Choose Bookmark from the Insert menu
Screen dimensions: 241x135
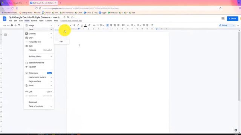39,102
